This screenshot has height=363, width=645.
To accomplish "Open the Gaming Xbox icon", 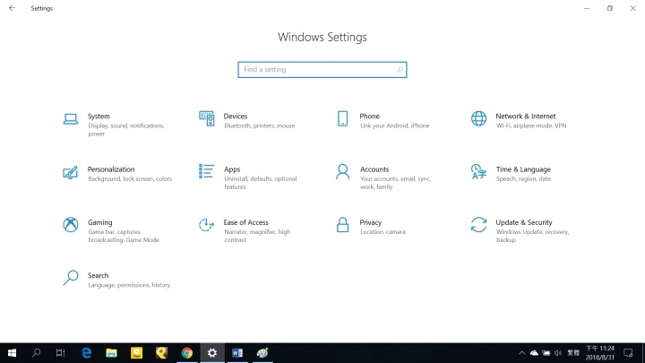I will [71, 225].
